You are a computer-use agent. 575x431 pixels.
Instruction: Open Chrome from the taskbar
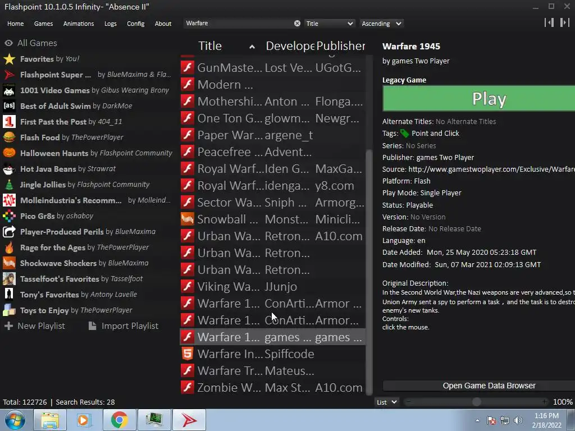[x=119, y=420]
